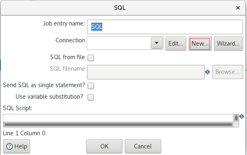
Task: Click the Edit... connection button
Action: click(x=176, y=44)
